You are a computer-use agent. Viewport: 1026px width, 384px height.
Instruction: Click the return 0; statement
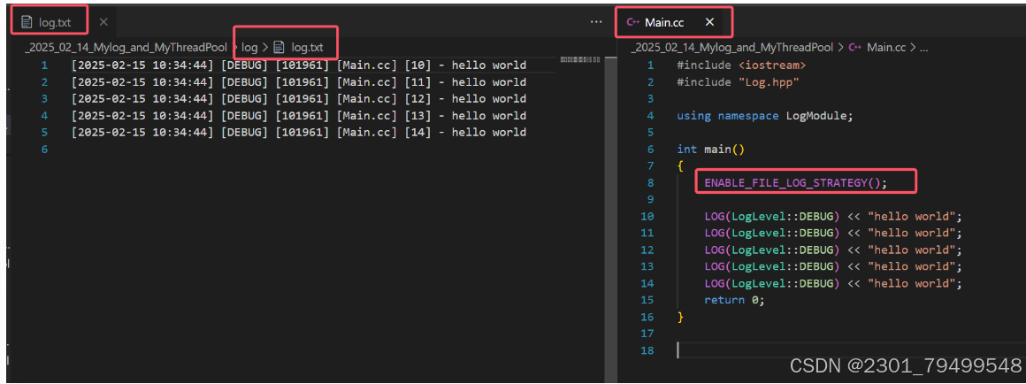point(734,300)
